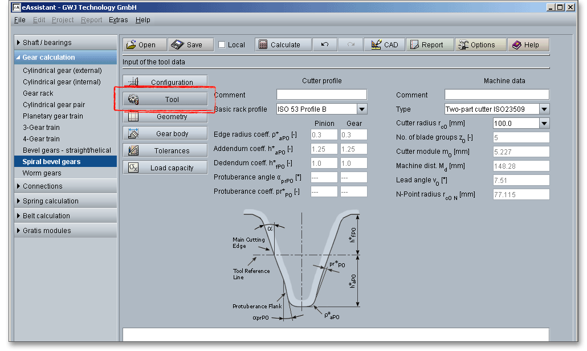587x351 pixels.
Task: Open the Load capacity page
Action: [165, 168]
